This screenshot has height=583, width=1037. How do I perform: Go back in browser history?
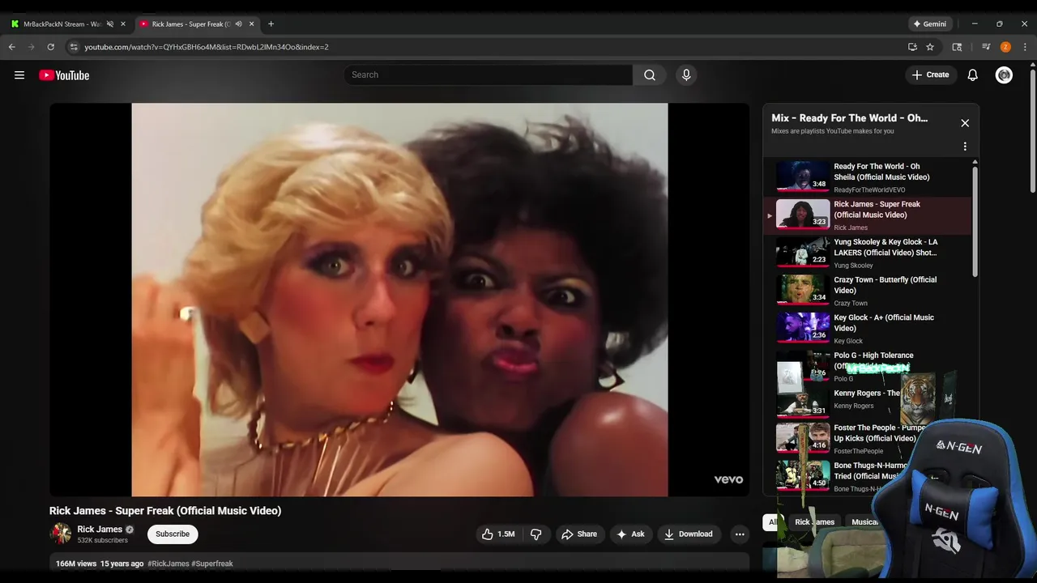[12, 47]
